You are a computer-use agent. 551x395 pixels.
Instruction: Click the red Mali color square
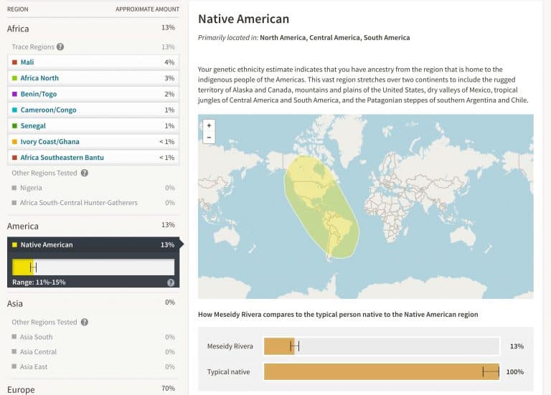click(14, 62)
